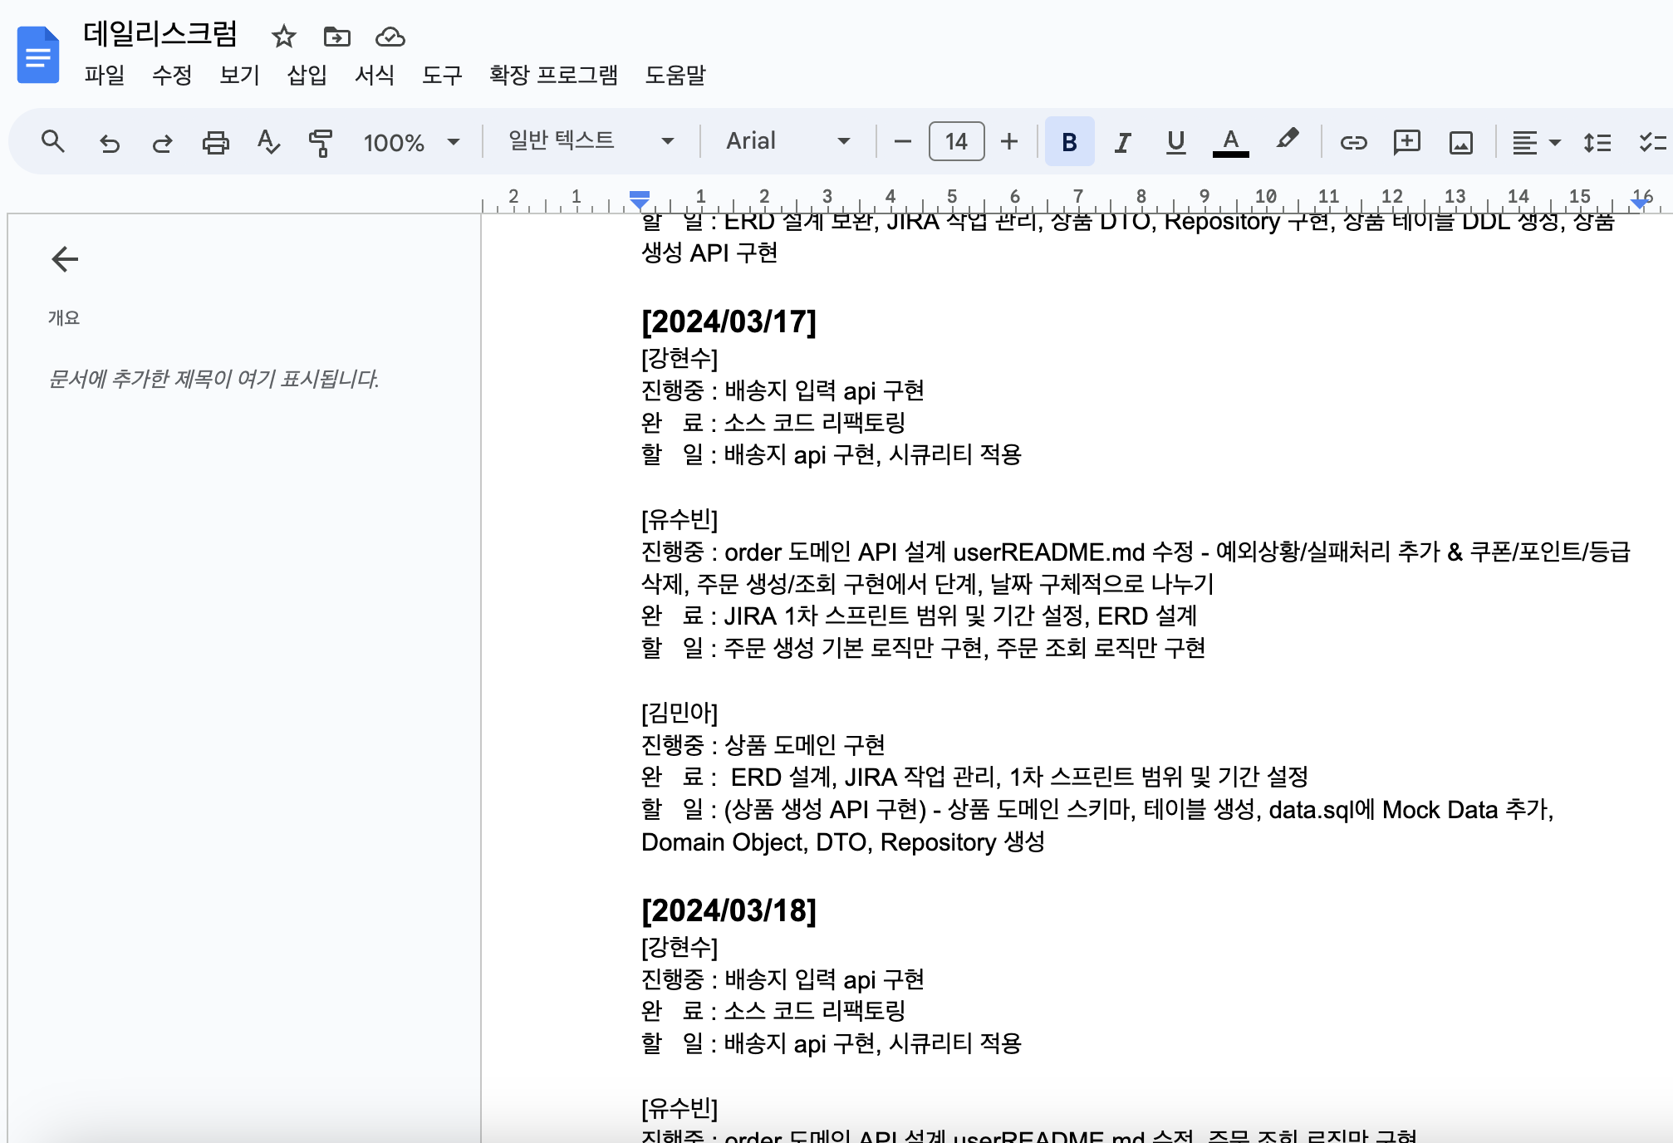The height and width of the screenshot is (1143, 1673).
Task: Close the outline panel with back arrow
Action: coord(65,259)
